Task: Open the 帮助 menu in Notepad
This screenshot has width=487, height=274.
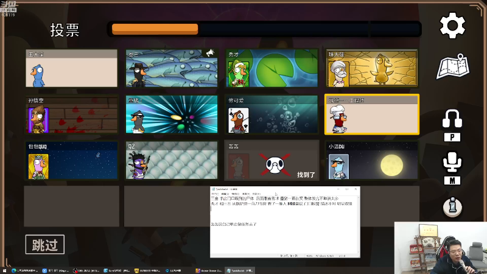Action: [x=256, y=194]
